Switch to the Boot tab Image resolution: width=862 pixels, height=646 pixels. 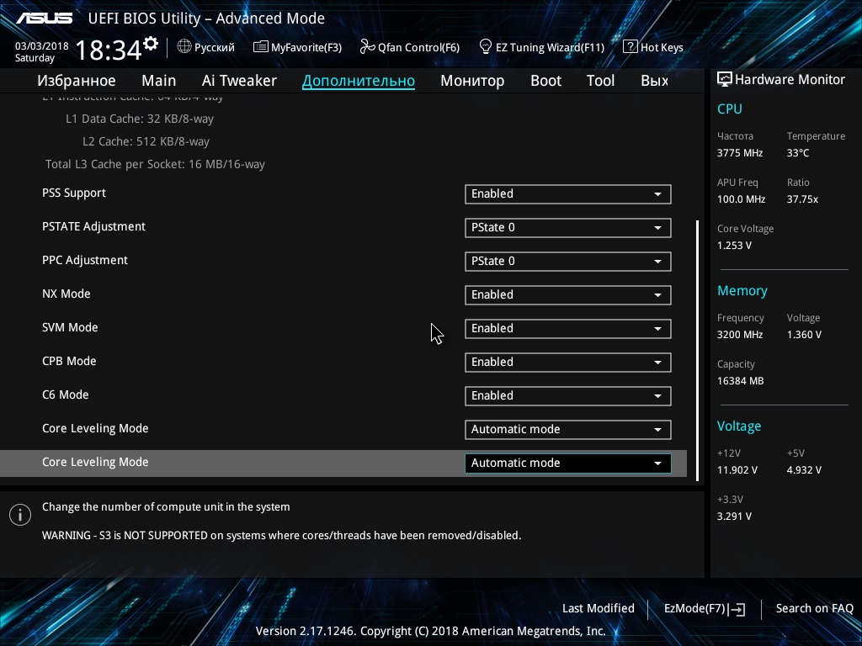coord(545,81)
